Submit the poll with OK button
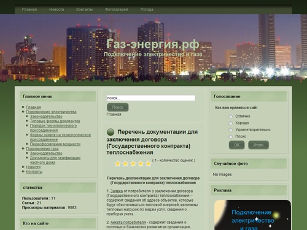This screenshot has height=230, width=307. [x=236, y=145]
